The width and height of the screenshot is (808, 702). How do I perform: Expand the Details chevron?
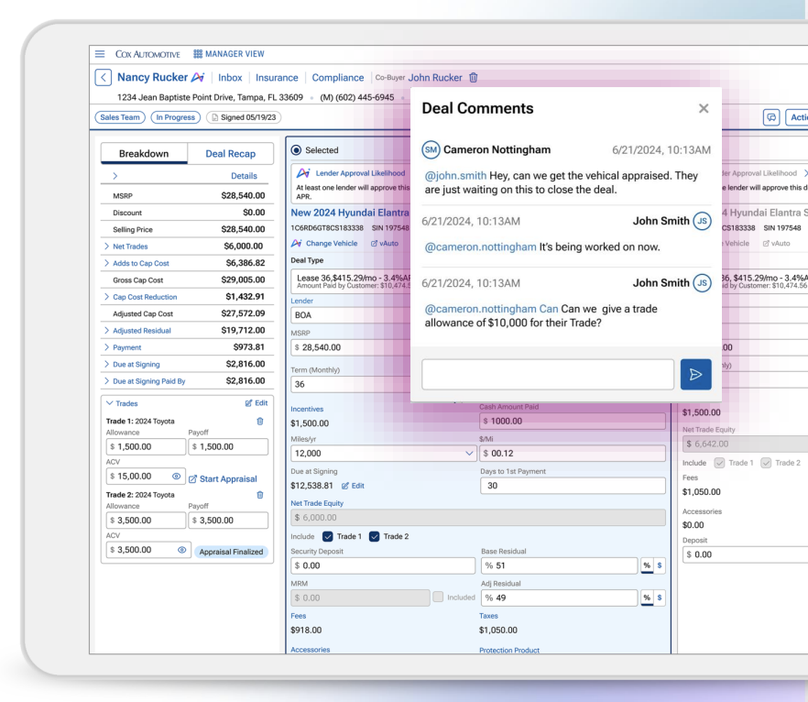point(115,176)
